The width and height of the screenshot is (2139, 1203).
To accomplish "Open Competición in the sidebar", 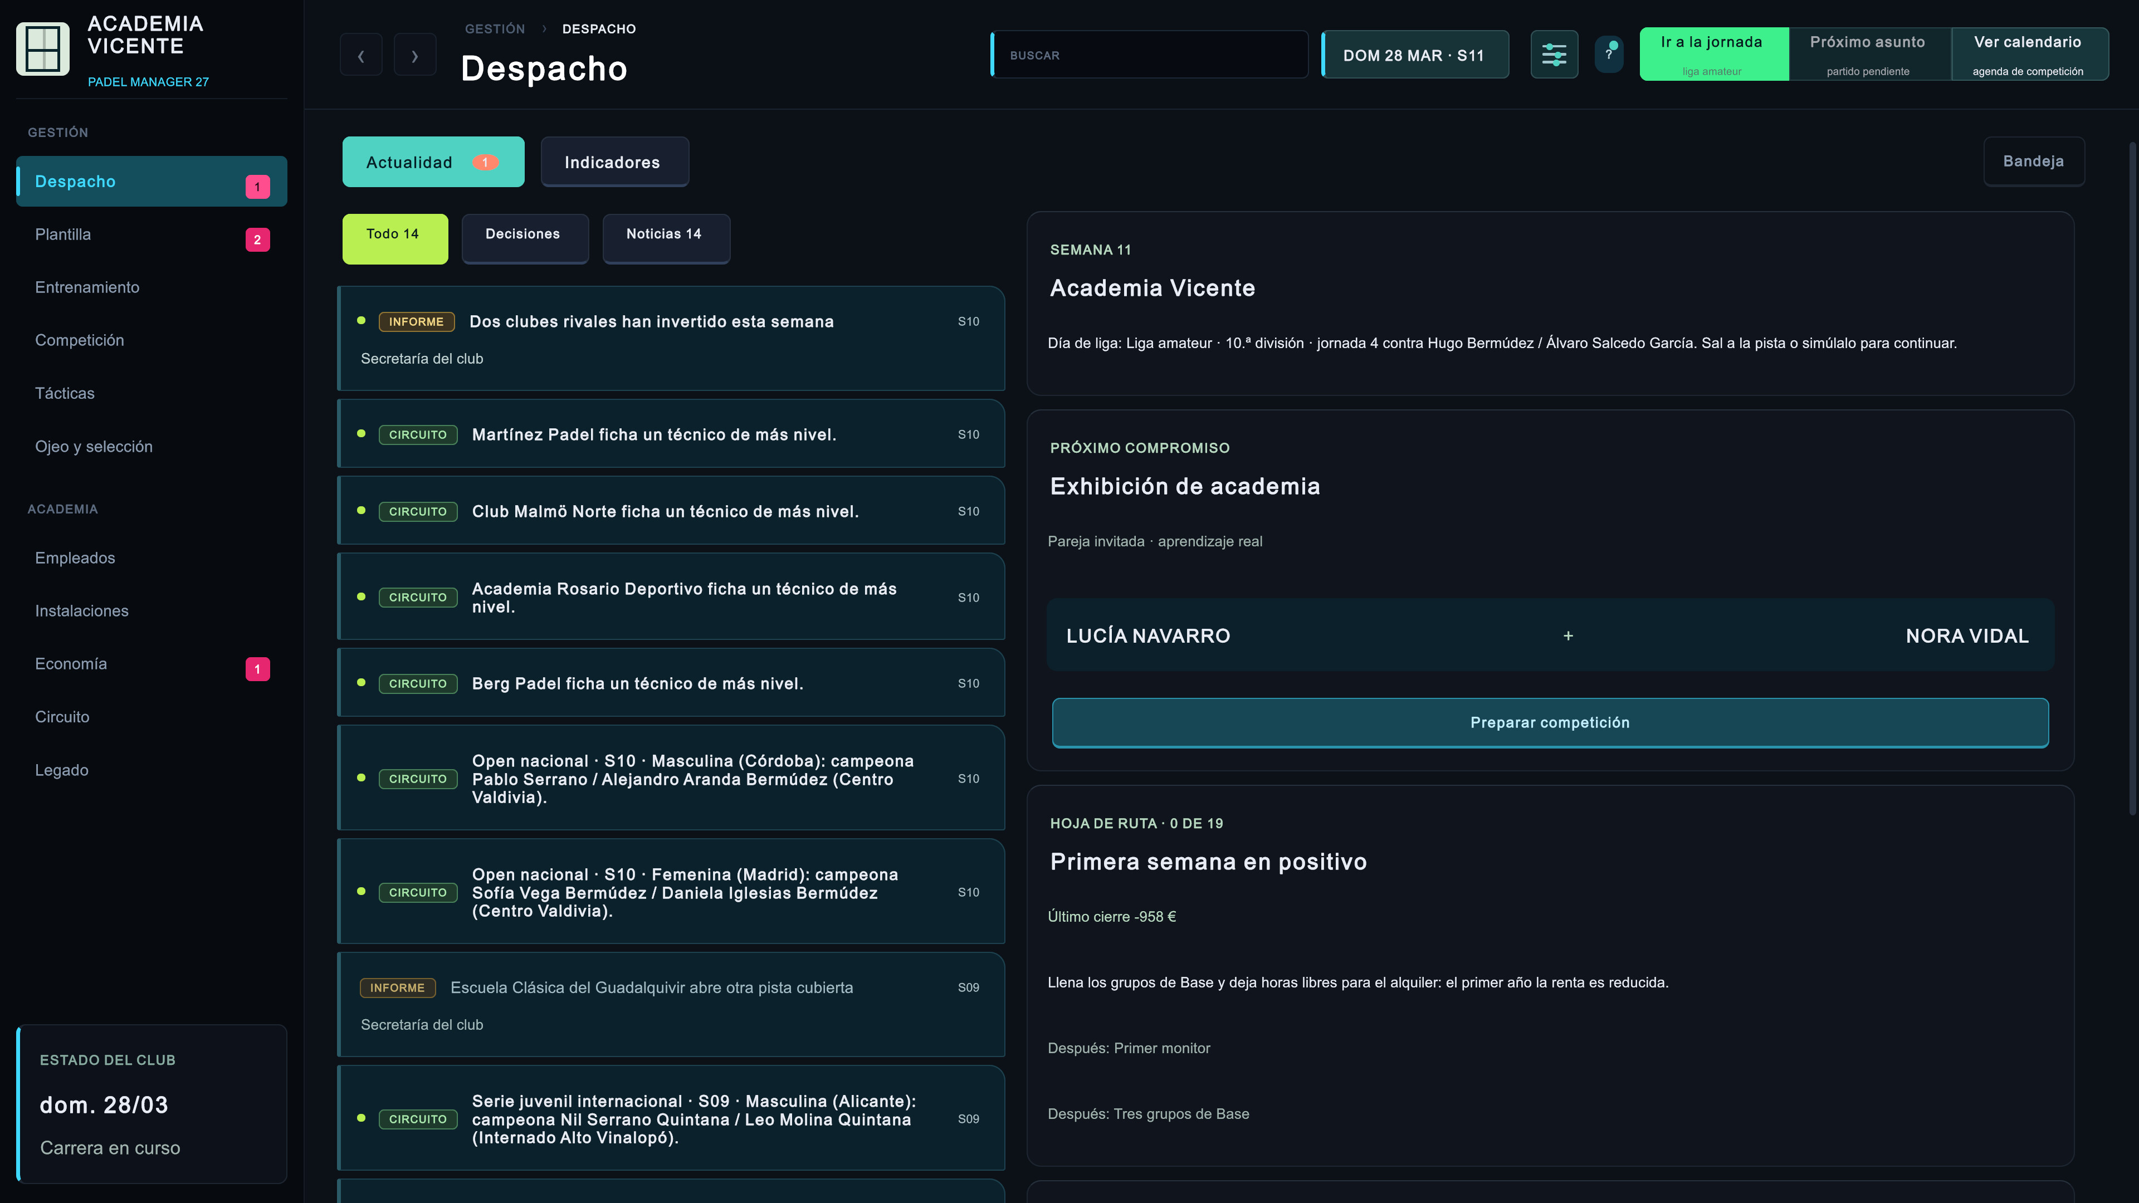I will (152, 340).
